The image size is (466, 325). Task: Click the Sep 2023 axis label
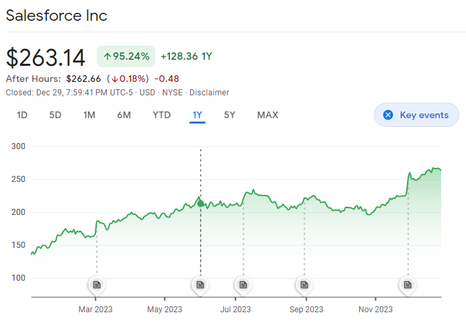pos(306,310)
